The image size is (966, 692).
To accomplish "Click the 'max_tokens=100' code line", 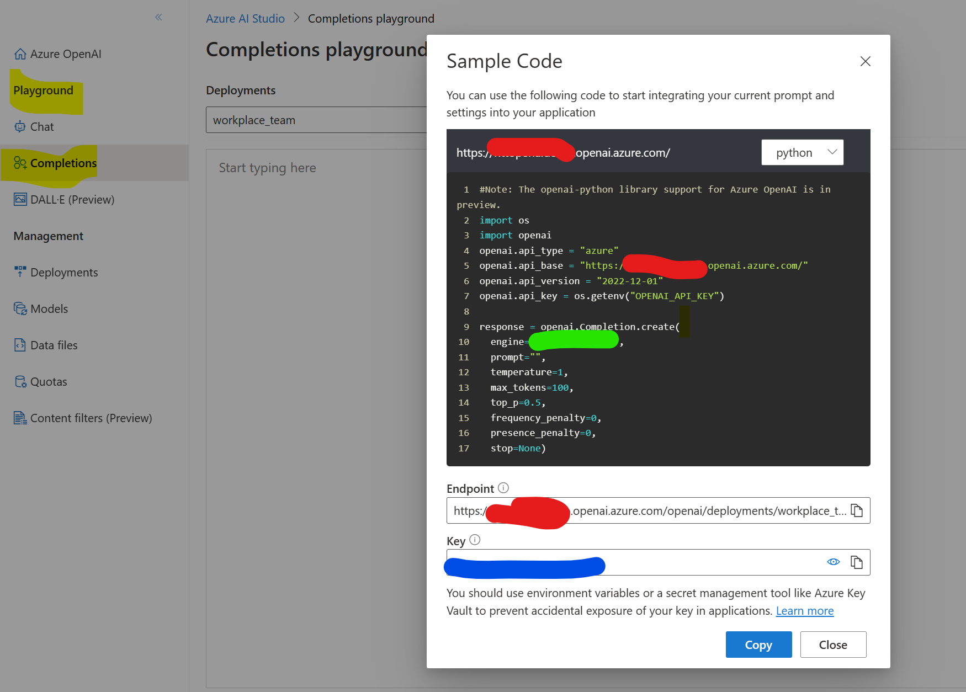I will (x=532, y=387).
